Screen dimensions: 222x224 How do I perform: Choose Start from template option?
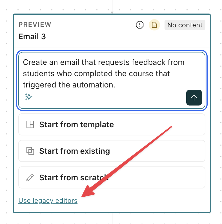(x=112, y=124)
